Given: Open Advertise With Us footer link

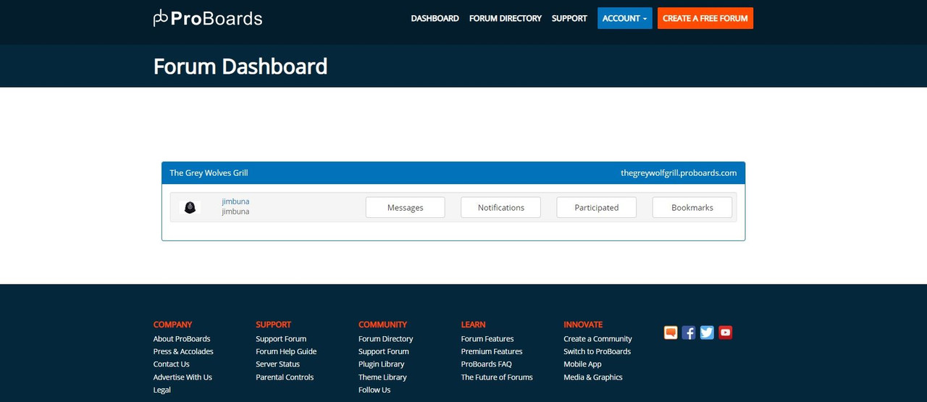Looking at the screenshot, I should tap(183, 377).
